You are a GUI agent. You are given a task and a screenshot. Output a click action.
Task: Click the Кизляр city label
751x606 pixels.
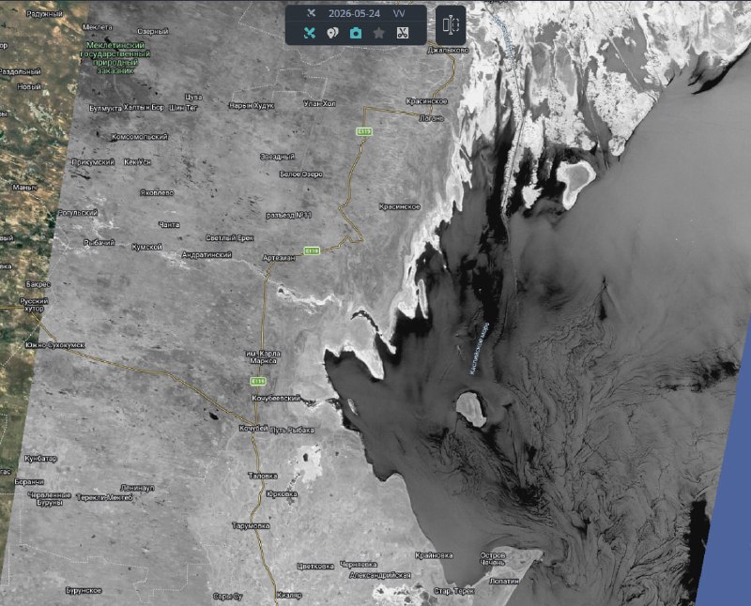coord(289,596)
